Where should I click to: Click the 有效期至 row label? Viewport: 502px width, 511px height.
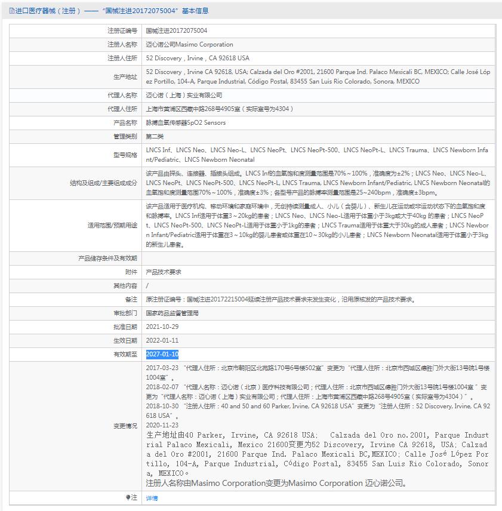(x=125, y=354)
